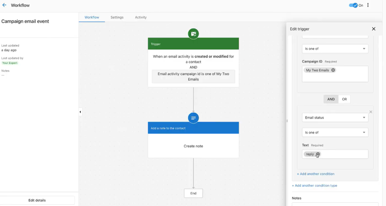Click the blue note action icon
386x206 pixels.
(x=193, y=118)
